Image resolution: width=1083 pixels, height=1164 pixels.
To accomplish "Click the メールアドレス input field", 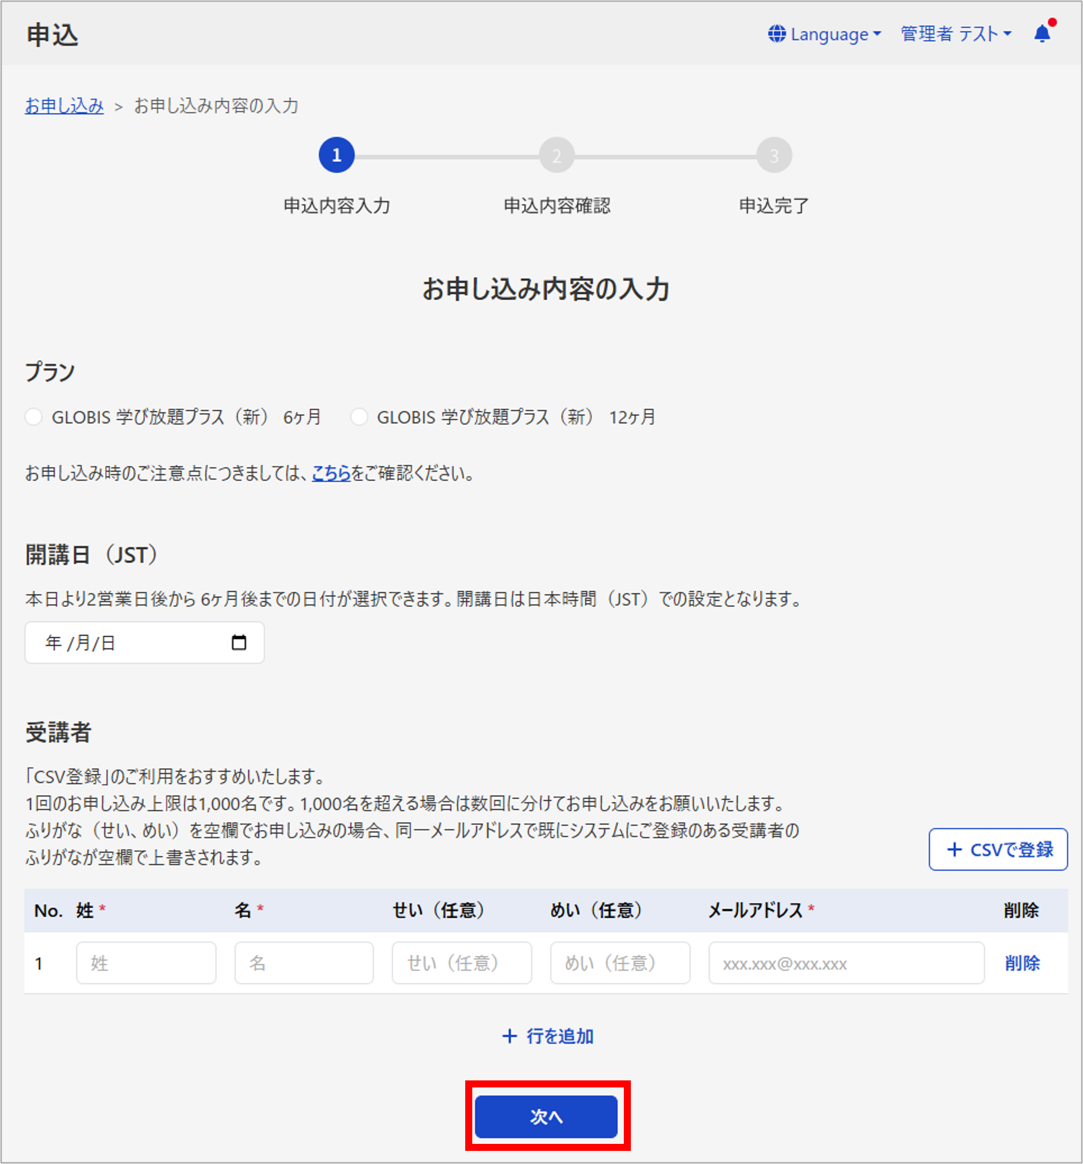I will pos(846,963).
